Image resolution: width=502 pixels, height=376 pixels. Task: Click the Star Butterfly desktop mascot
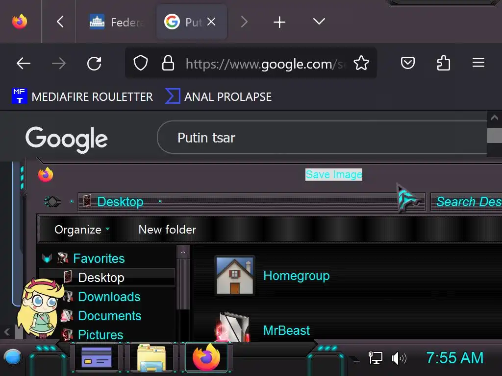(x=41, y=308)
